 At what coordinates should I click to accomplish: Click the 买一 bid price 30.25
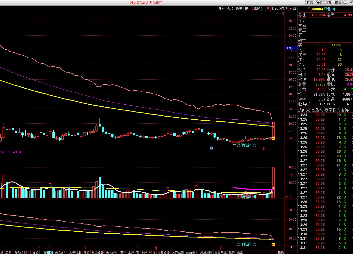(321, 45)
